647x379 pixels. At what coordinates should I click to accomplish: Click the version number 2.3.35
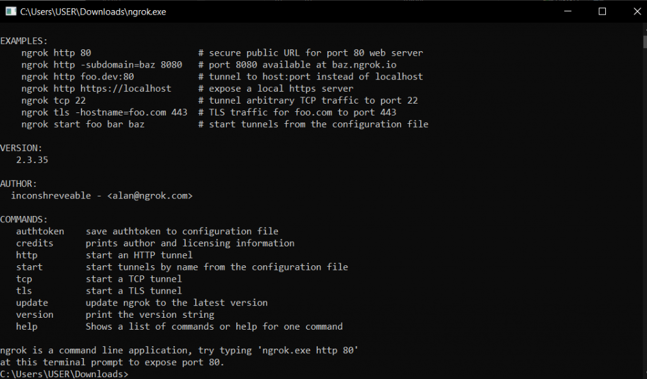click(x=32, y=160)
